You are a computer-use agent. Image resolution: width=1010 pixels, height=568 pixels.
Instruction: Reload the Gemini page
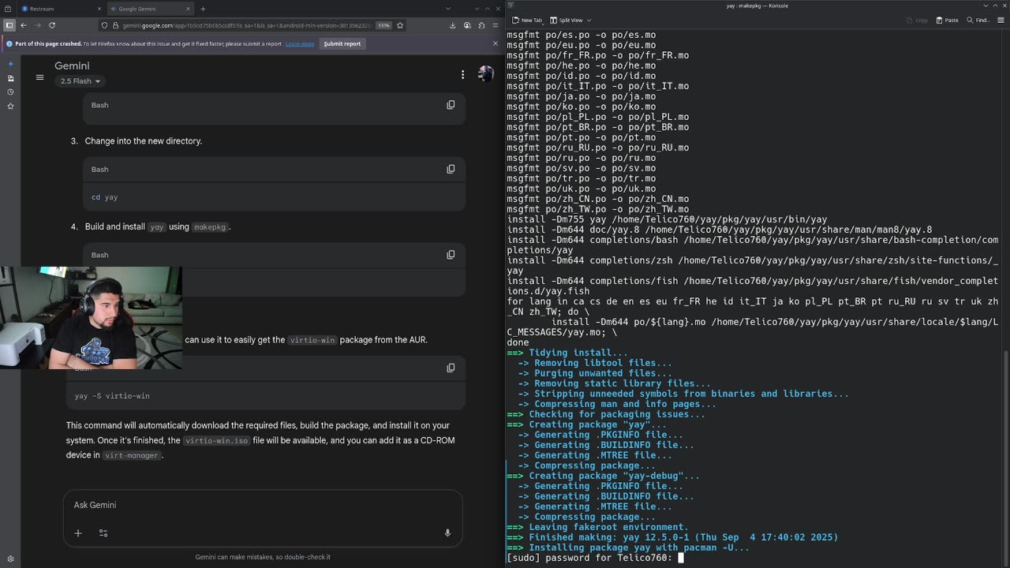[52, 25]
